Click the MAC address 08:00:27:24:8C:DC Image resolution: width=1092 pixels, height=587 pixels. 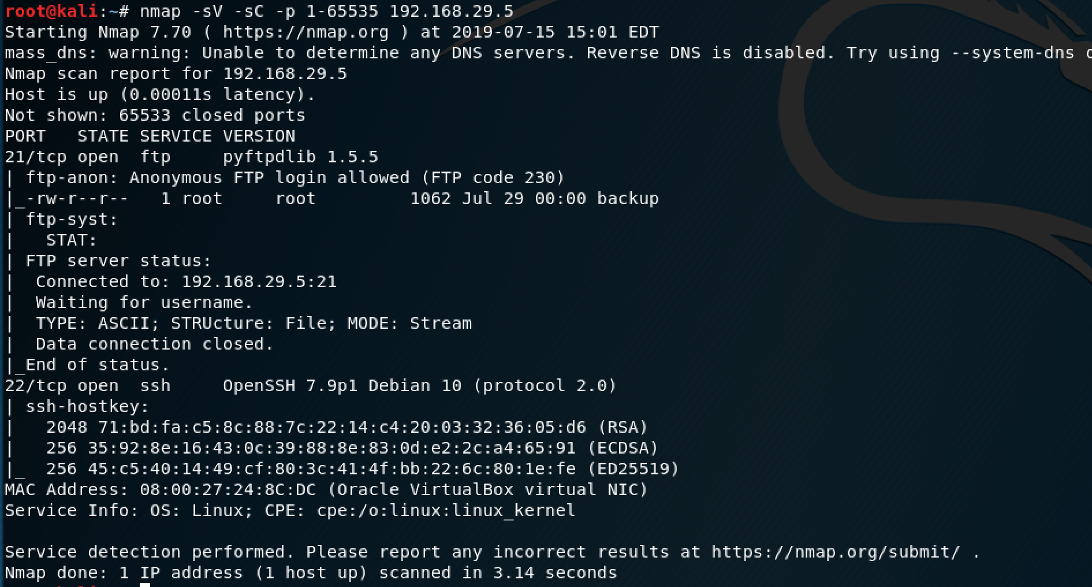click(x=228, y=490)
